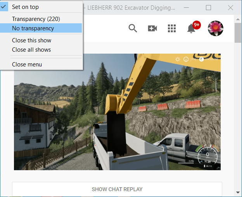The width and height of the screenshot is (242, 197).
Task: Click the scrollbar down arrow
Action: (x=238, y=192)
